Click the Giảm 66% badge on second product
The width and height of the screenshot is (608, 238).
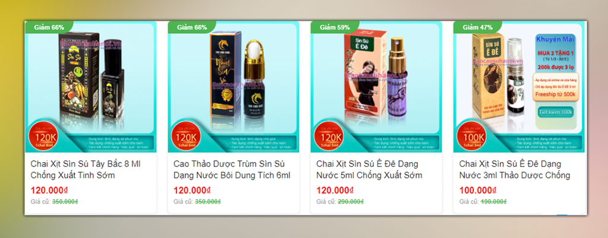pyautogui.click(x=192, y=27)
